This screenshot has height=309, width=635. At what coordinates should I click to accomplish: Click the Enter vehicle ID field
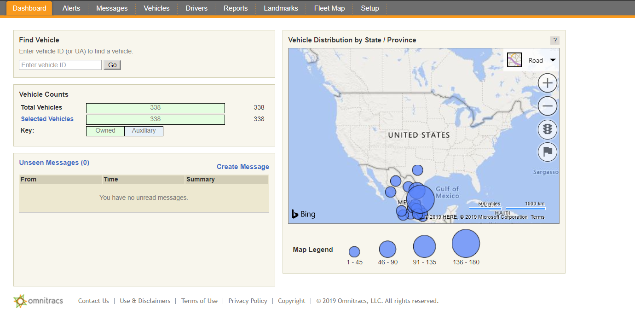tap(60, 65)
